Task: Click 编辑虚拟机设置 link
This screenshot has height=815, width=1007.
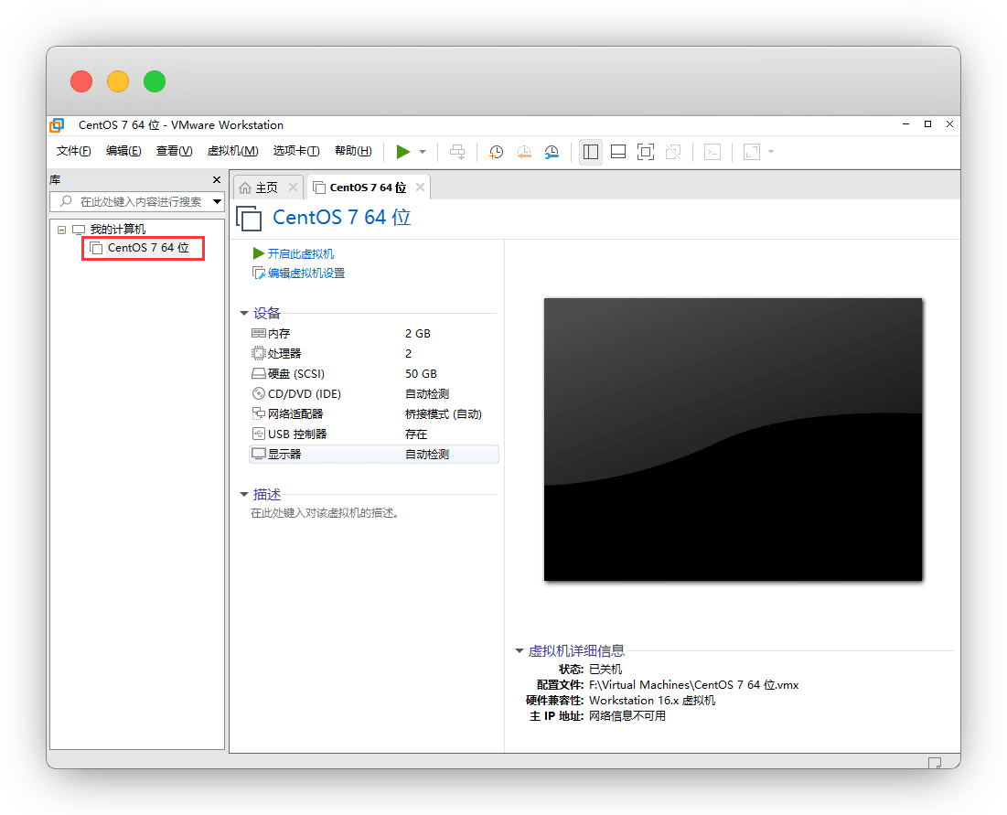Action: [306, 273]
